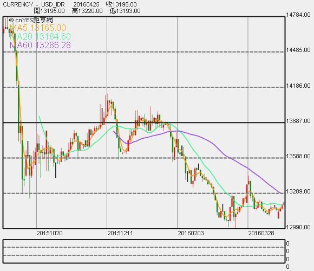
Task: Click the 14186.00 price axis label
Action: click(298, 86)
